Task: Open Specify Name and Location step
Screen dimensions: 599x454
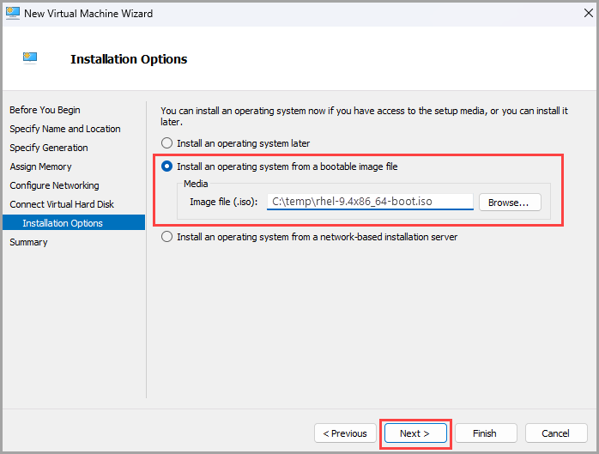Action: pyautogui.click(x=65, y=129)
